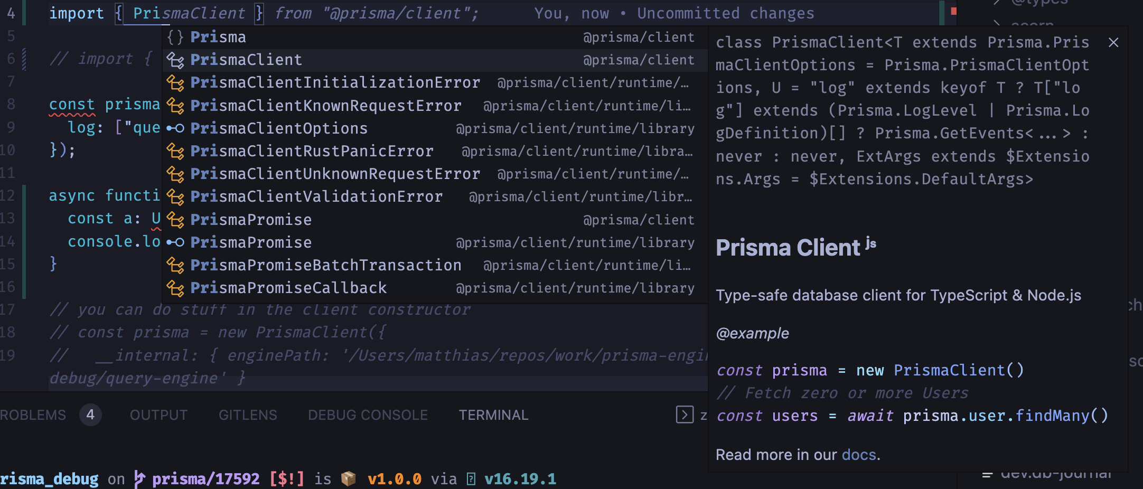
Task: Click the module icon next to Prisma entry
Action: coord(176,36)
